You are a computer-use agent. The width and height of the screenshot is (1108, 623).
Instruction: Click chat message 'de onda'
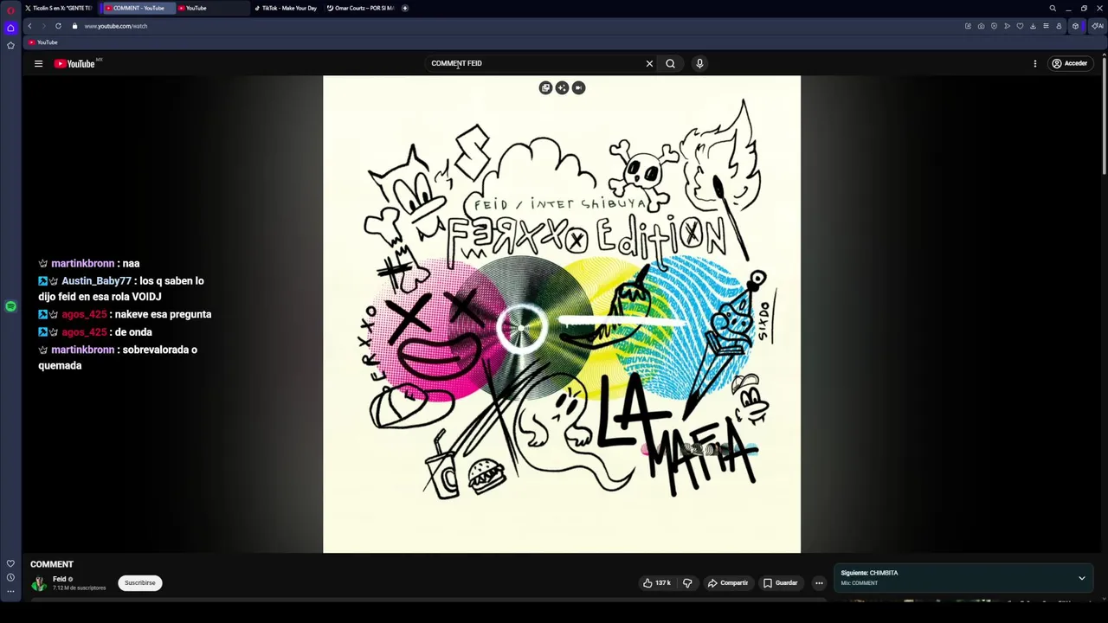click(133, 332)
